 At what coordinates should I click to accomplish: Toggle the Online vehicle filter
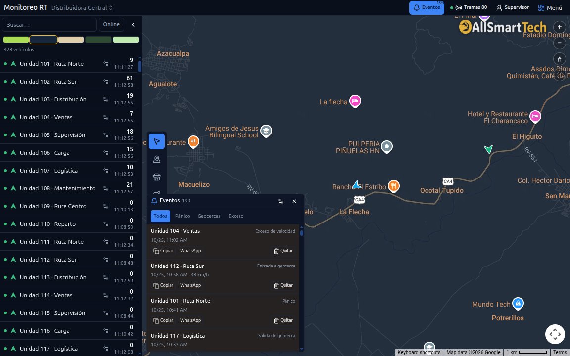pyautogui.click(x=111, y=24)
